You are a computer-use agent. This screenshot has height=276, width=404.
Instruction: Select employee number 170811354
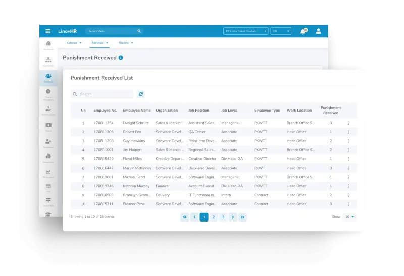coord(104,123)
